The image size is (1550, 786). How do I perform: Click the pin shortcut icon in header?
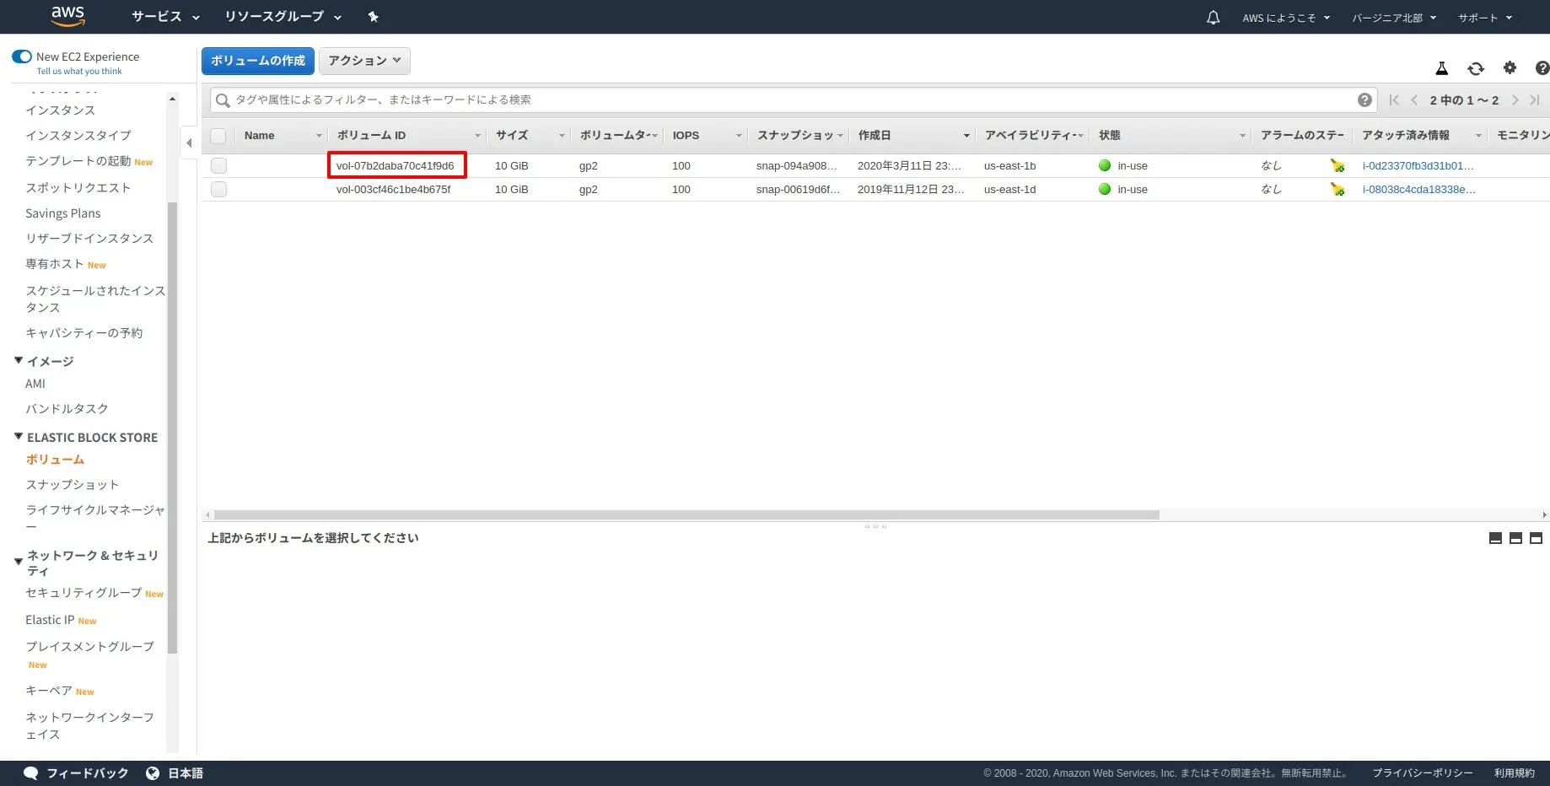point(373,17)
